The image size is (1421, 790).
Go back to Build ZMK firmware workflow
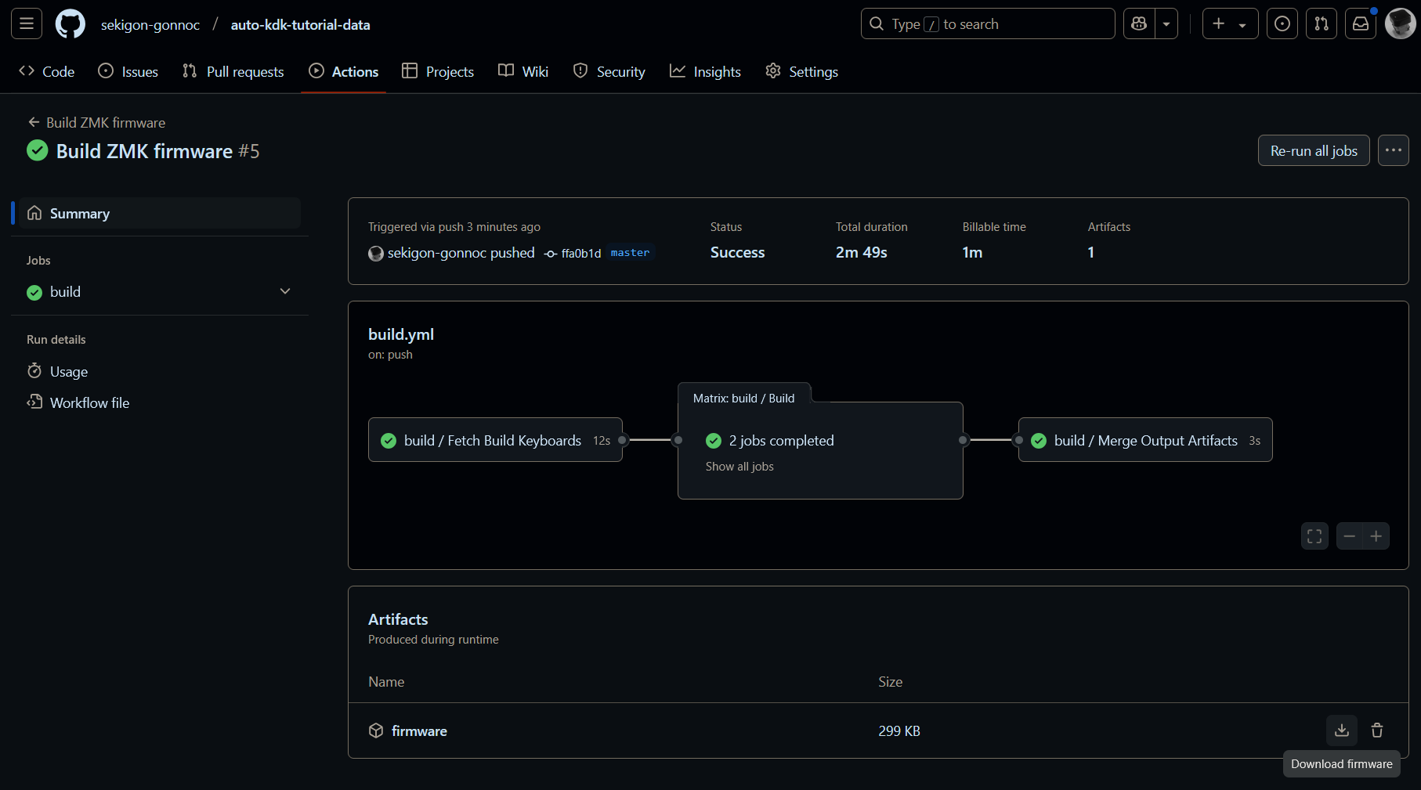(96, 122)
